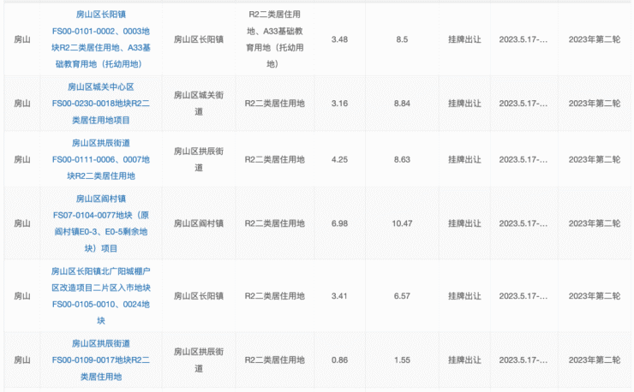The height and width of the screenshot is (392, 634).
Task: Click the 6.57 value cell
Action: (402, 296)
